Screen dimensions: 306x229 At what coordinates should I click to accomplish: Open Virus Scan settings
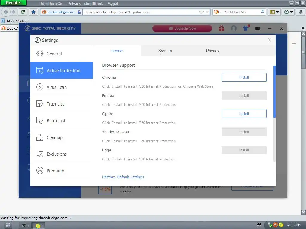tap(62, 87)
